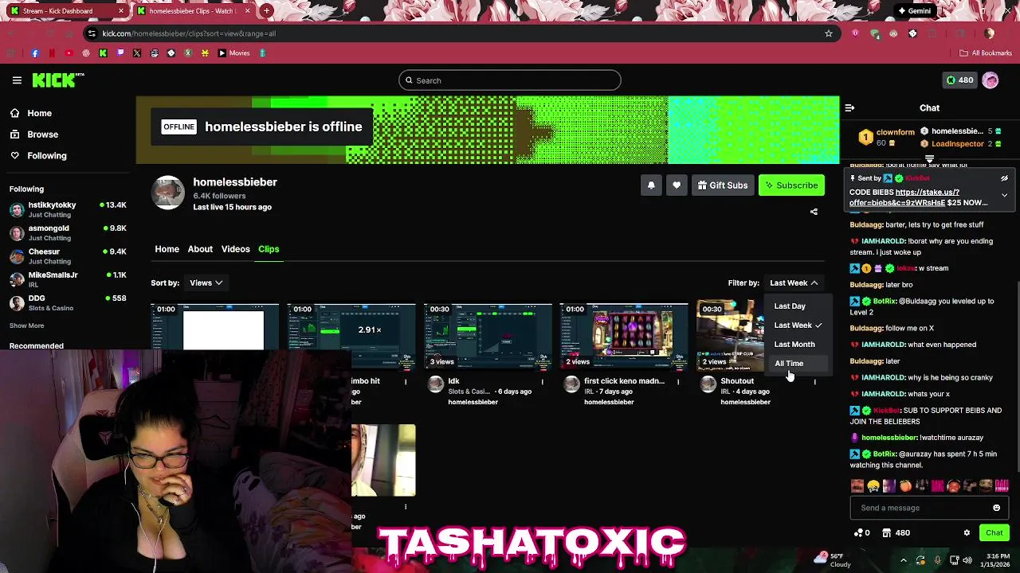Open followed channel hstikkytokky
Image resolution: width=1020 pixels, height=573 pixels.
pos(68,210)
